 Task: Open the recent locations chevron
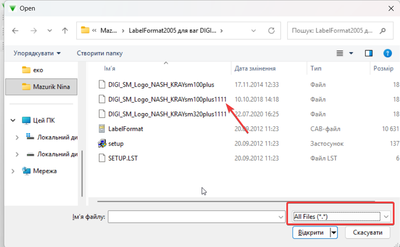(x=50, y=31)
